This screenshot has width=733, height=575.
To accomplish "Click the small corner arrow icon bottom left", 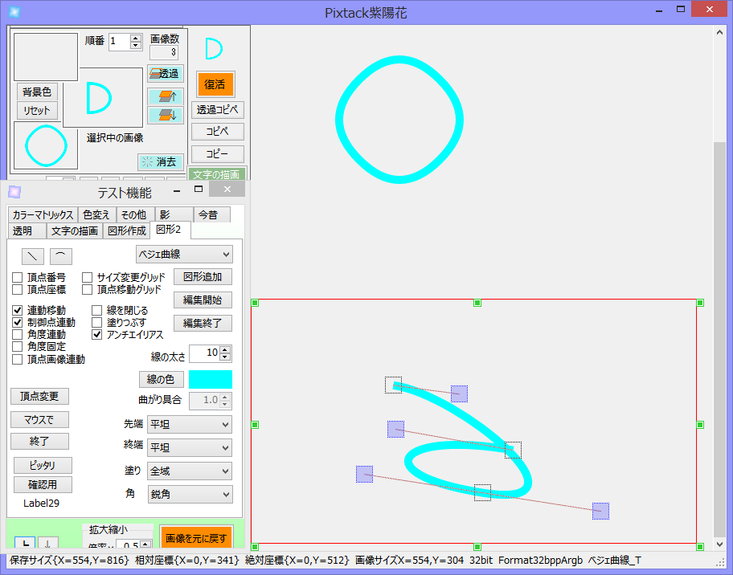I will [23, 544].
